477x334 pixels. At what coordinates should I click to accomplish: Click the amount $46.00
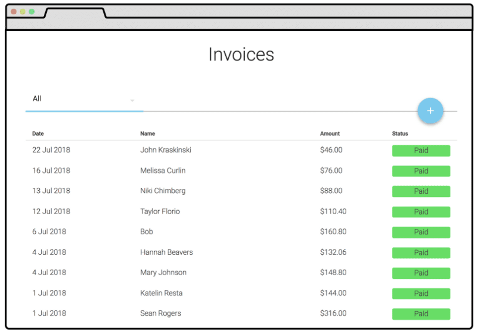click(x=331, y=150)
